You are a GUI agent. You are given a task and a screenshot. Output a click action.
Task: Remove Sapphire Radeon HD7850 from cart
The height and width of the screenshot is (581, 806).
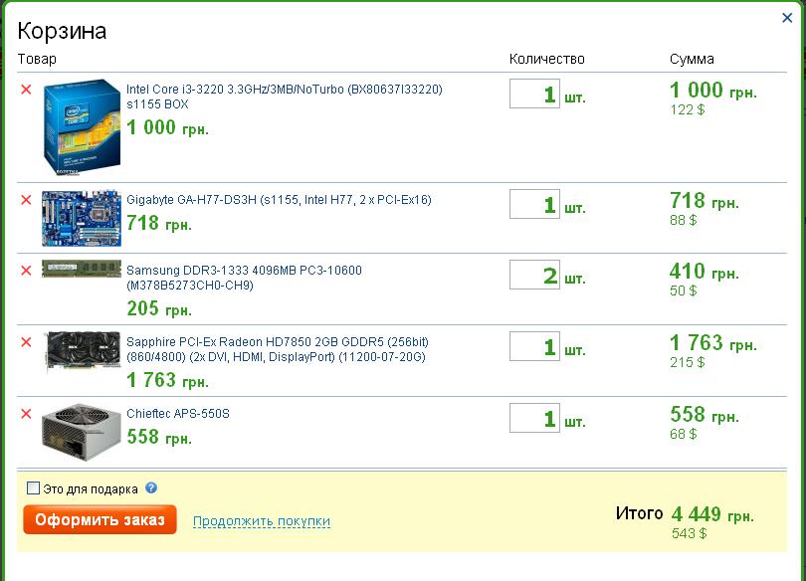pos(26,342)
